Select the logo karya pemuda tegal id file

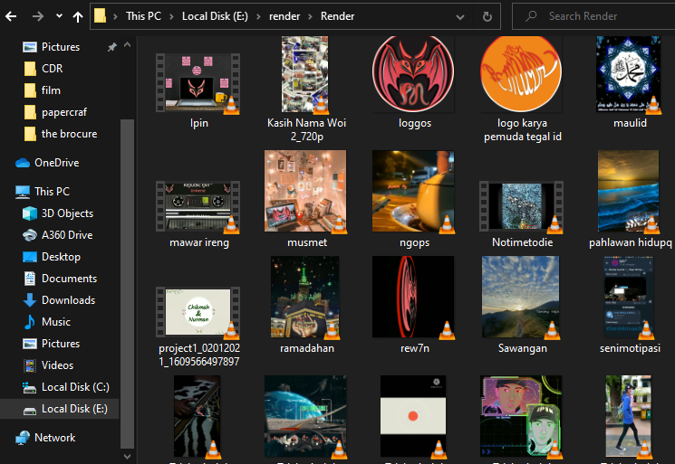[x=522, y=89]
